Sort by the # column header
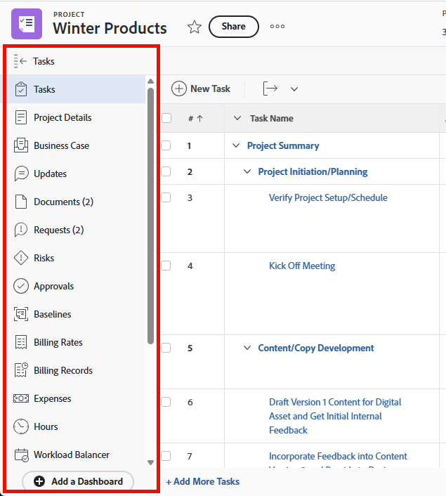Image resolution: width=446 pixels, height=496 pixels. coord(195,119)
